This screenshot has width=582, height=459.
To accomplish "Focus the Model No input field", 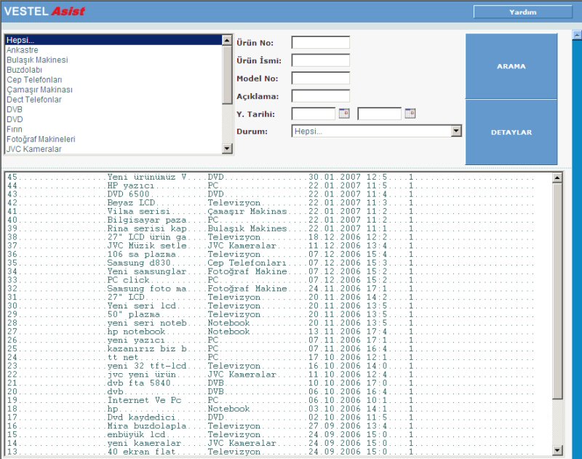I will coord(321,79).
